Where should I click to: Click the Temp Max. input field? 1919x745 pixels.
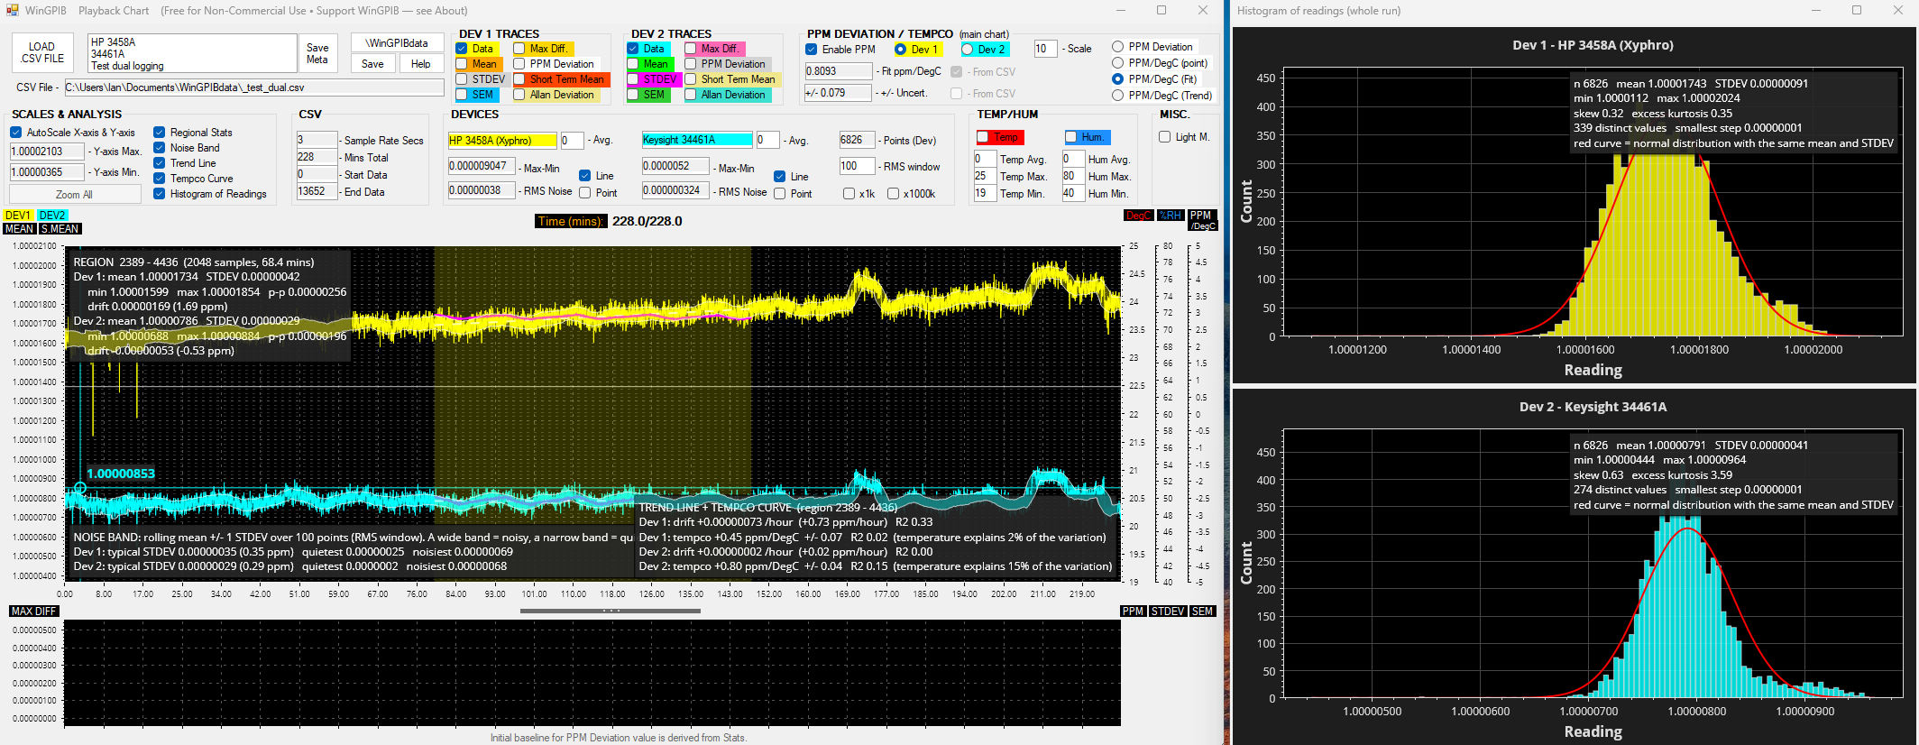[x=985, y=176]
